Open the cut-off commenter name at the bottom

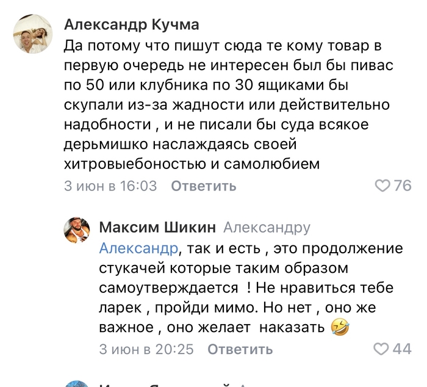click(x=165, y=385)
